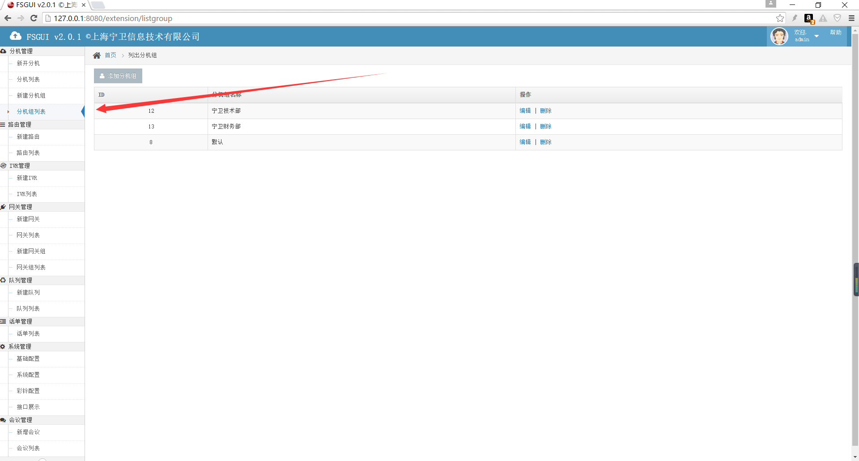The image size is (859, 461).
Task: Click the 帮助 help link
Action: (835, 33)
